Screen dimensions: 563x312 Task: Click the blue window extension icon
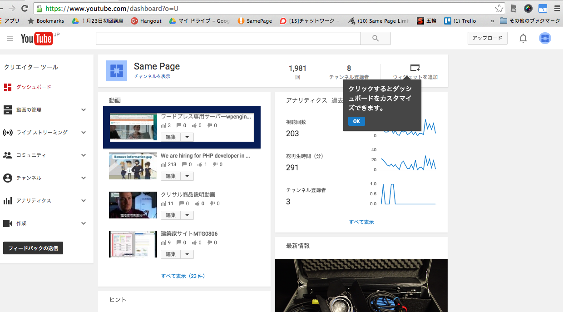tap(543, 8)
